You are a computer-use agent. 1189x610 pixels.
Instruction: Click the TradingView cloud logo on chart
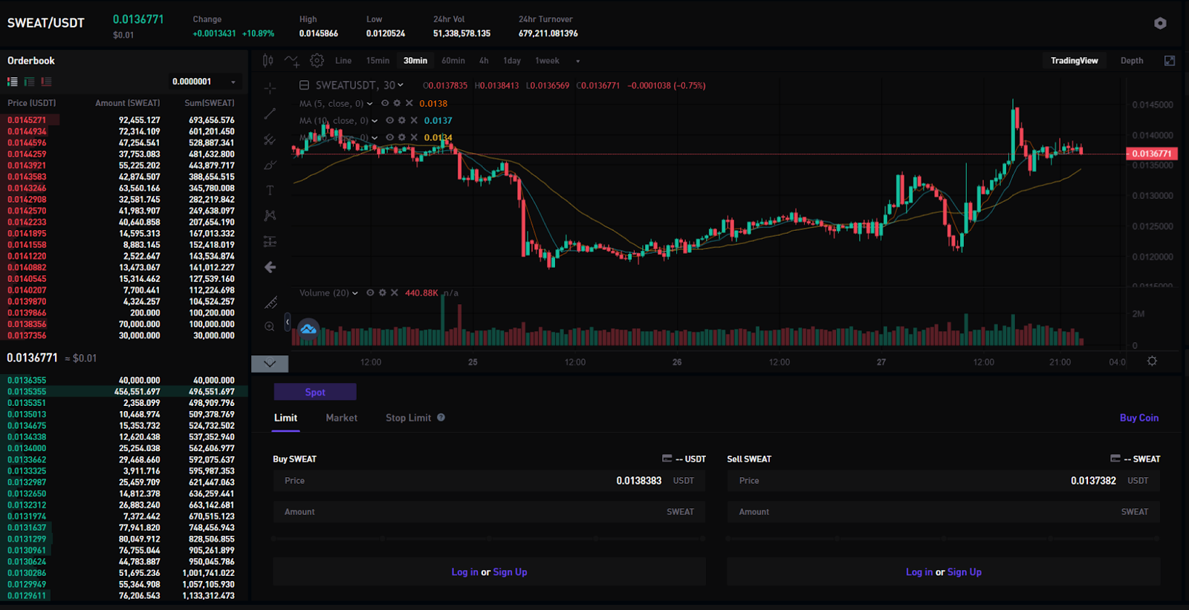point(308,329)
